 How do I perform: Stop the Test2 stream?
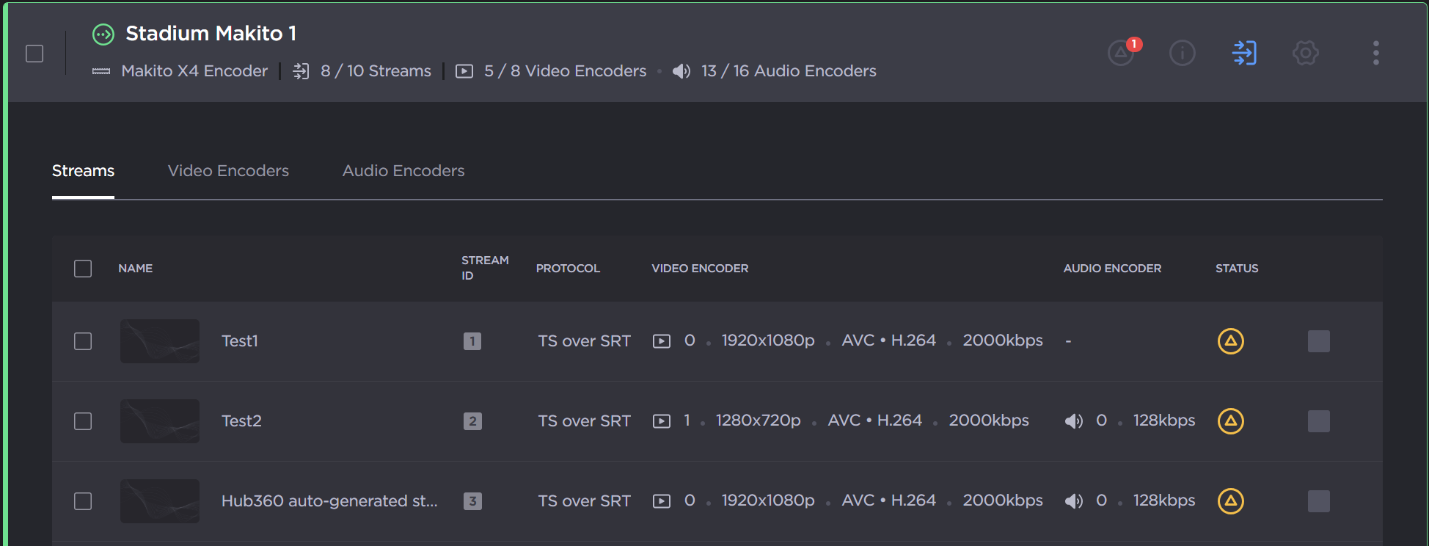click(x=1319, y=421)
